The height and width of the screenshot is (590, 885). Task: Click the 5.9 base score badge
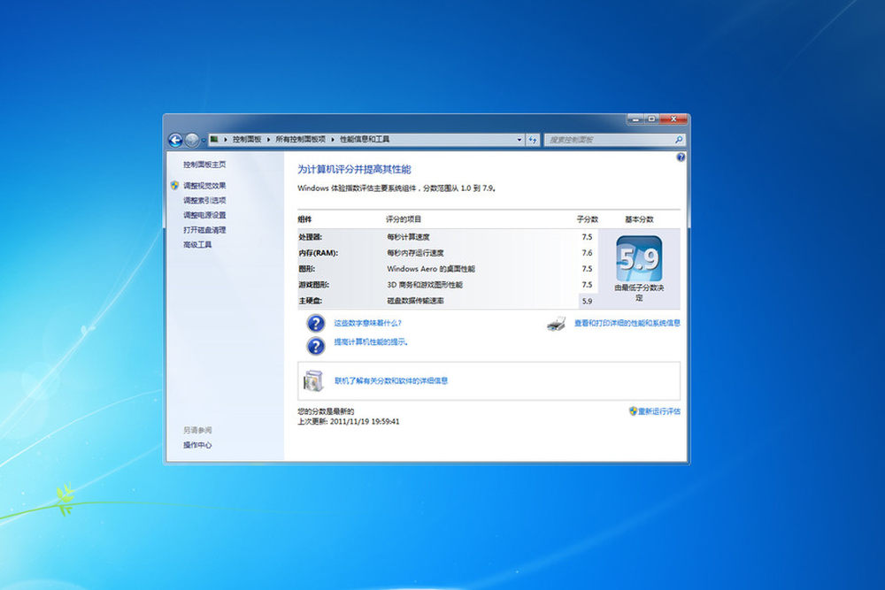pyautogui.click(x=639, y=259)
